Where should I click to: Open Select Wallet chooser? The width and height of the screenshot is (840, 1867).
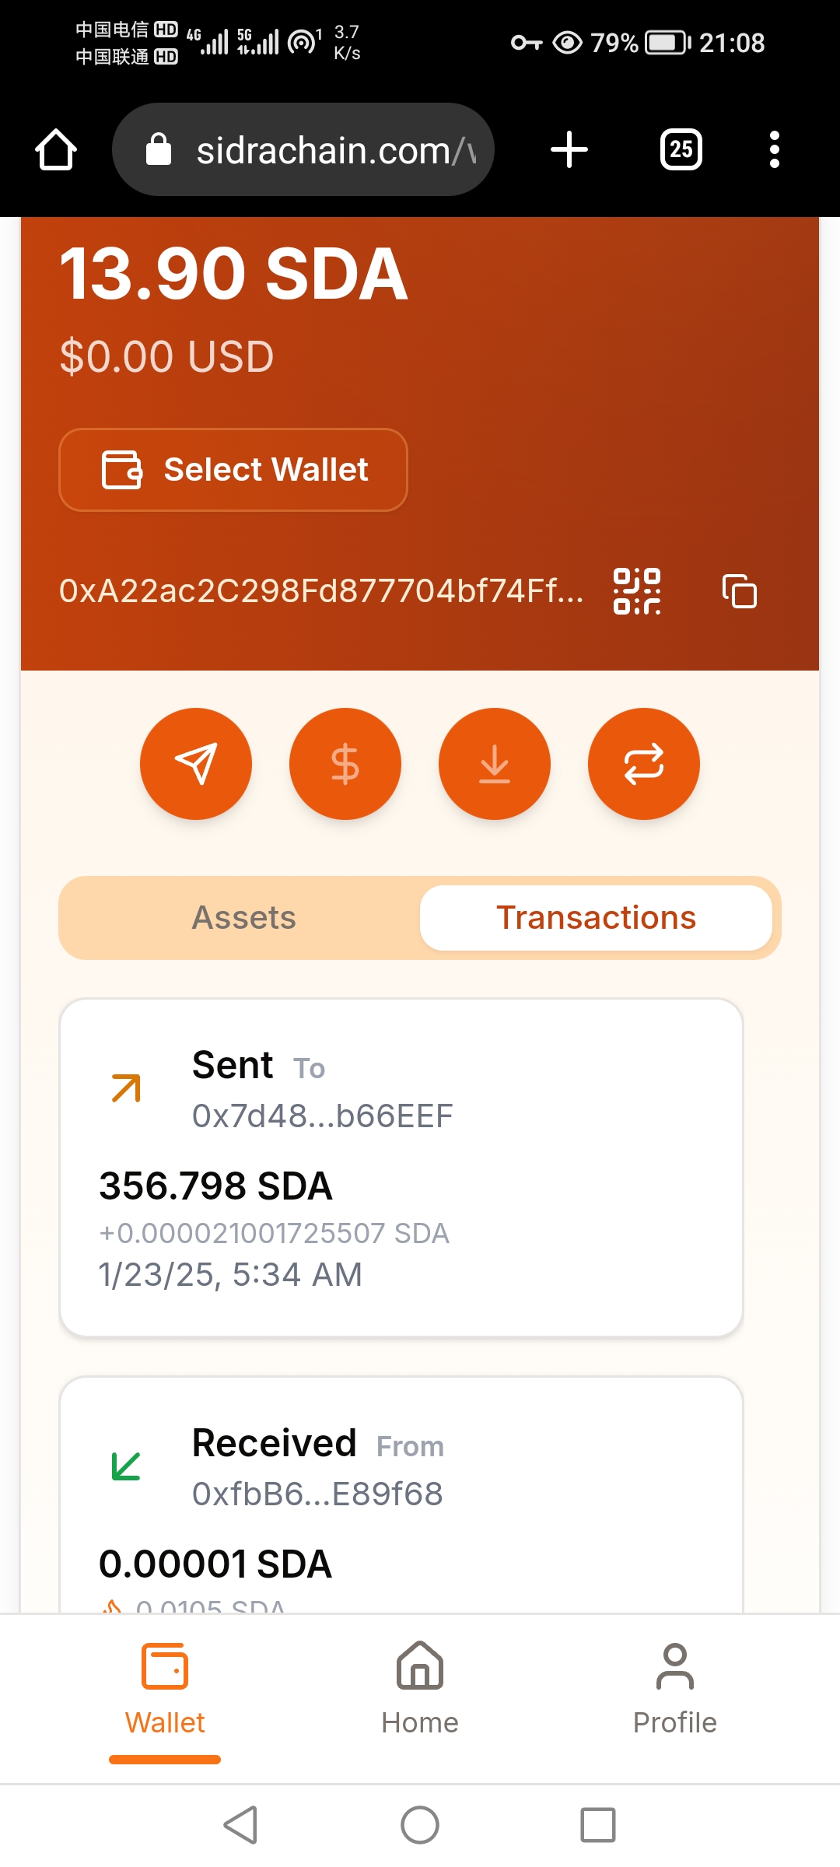[233, 470]
